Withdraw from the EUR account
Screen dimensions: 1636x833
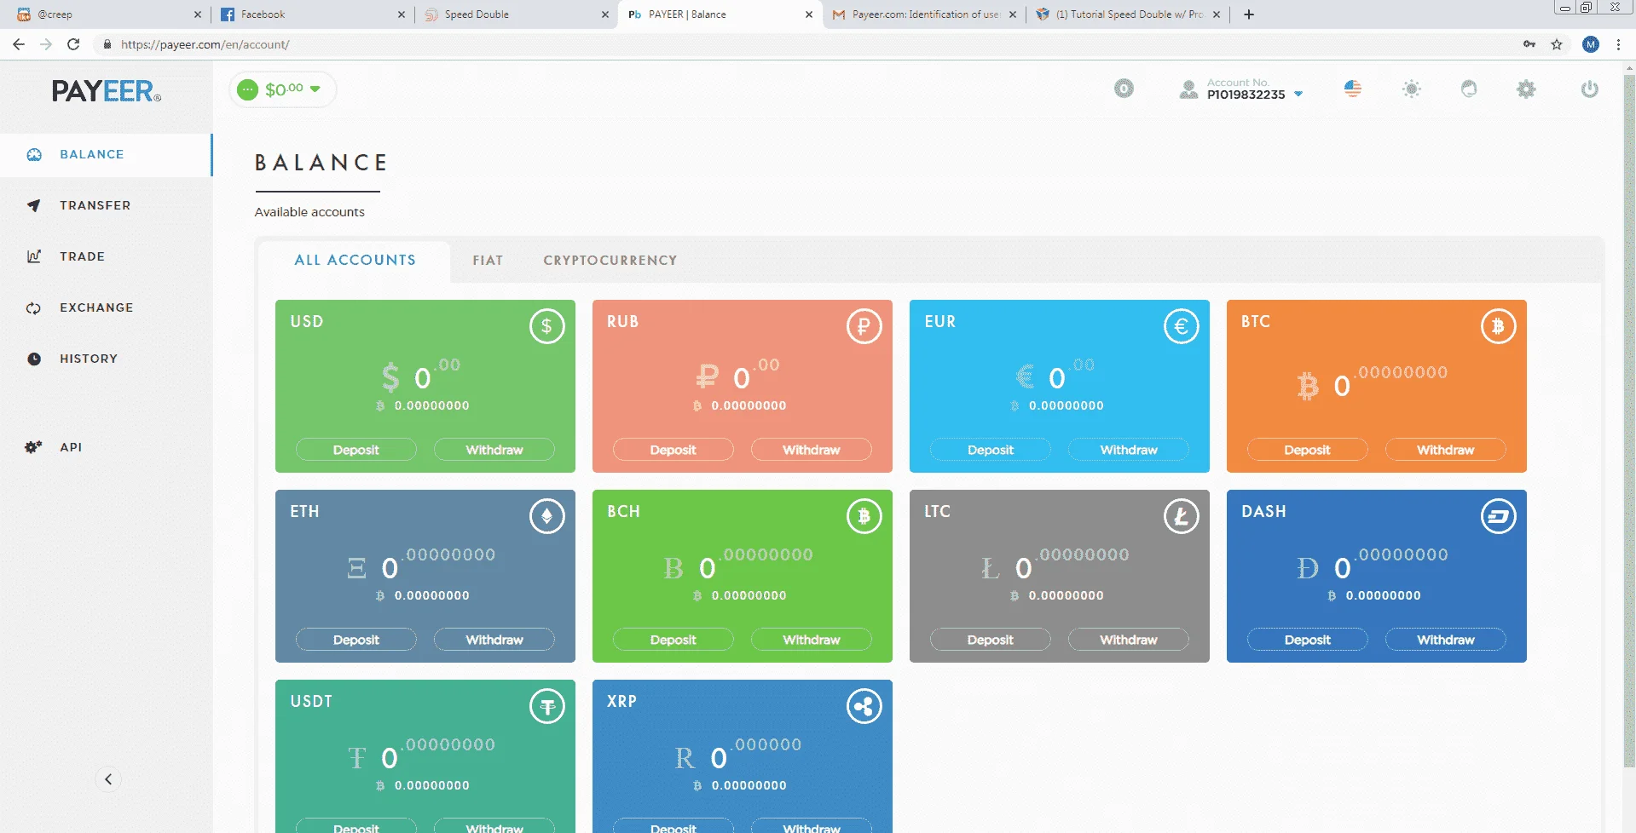tap(1129, 450)
